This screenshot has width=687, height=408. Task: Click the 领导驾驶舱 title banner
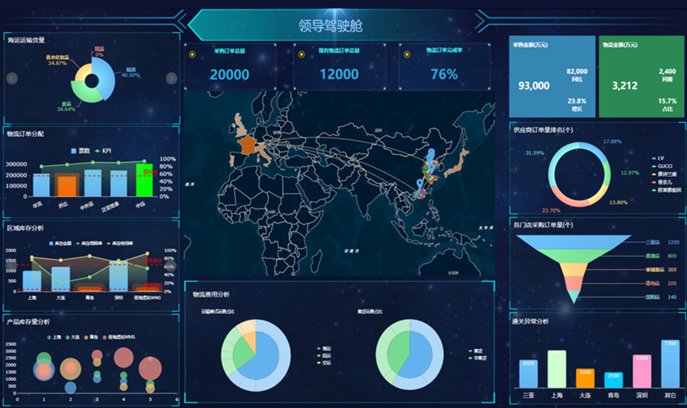pos(331,26)
